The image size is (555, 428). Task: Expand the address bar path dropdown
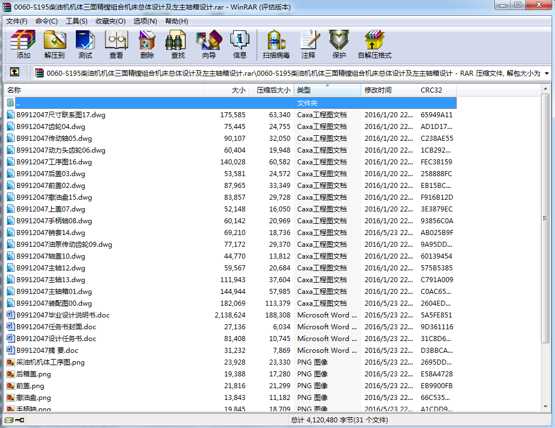click(x=547, y=73)
